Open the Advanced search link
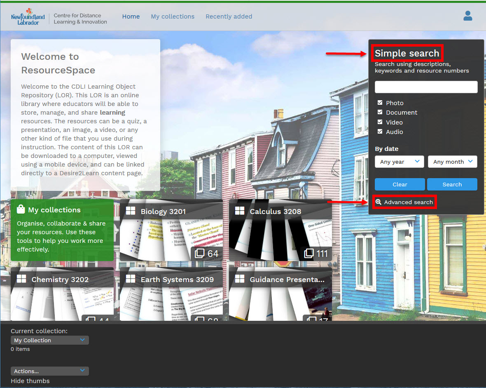Viewport: 486px width, 388px height. point(408,202)
